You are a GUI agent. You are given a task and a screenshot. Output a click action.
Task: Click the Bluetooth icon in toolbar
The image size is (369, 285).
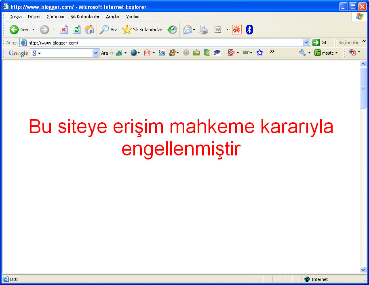(249, 30)
